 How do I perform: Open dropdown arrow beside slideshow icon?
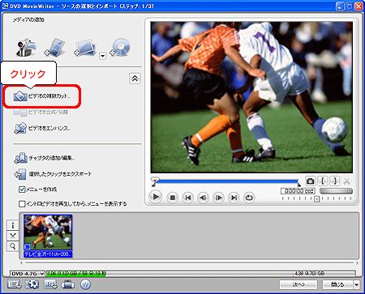(102, 56)
